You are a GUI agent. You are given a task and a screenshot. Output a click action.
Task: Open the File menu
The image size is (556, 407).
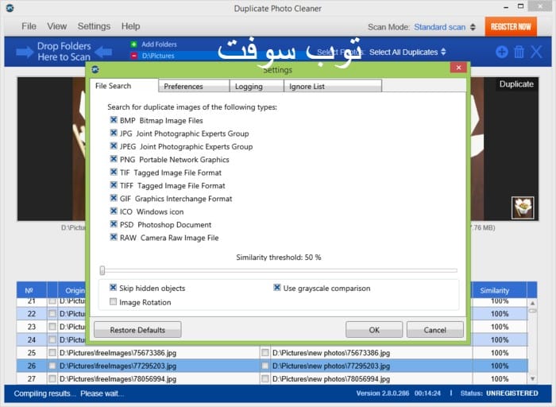click(x=29, y=26)
